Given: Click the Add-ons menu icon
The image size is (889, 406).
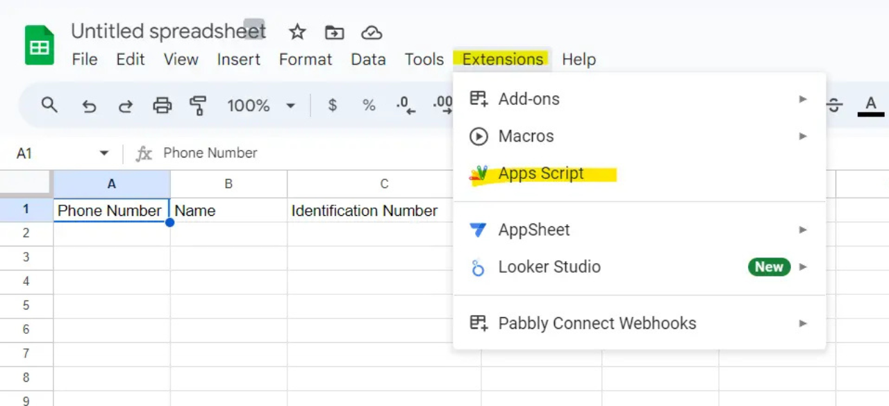Looking at the screenshot, I should (479, 99).
